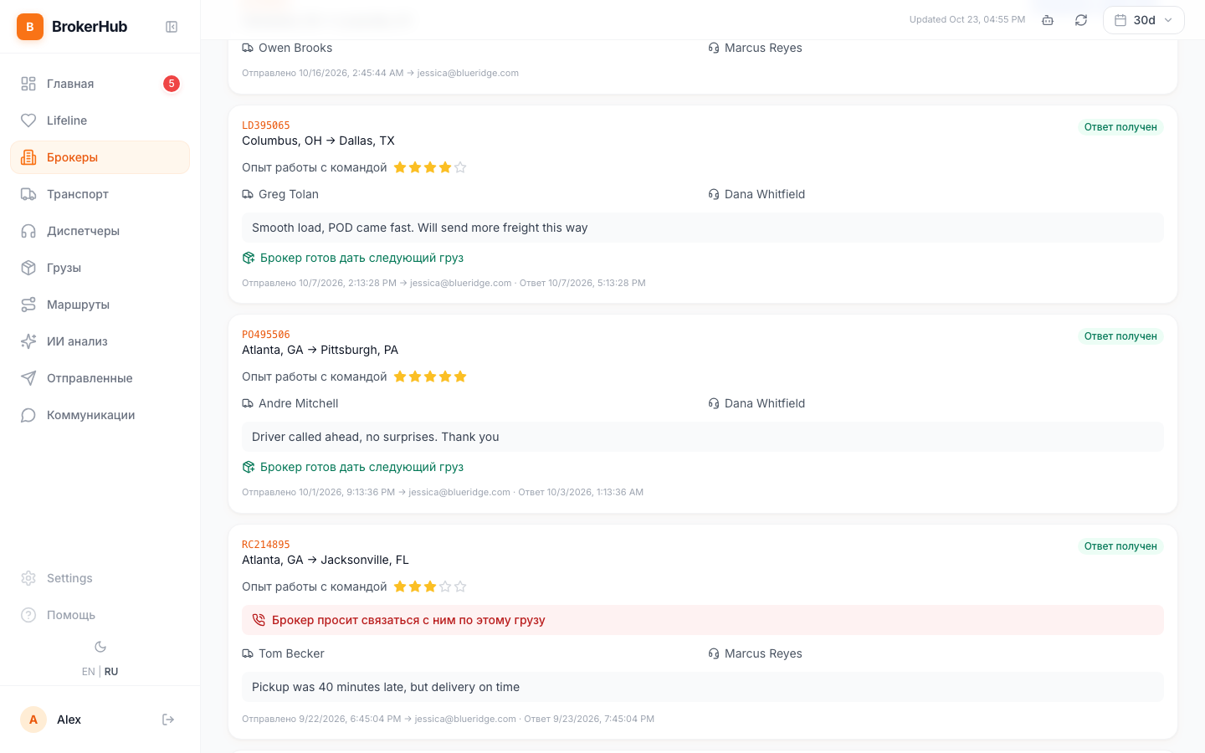Viewport: 1205px width, 753px height.
Task: Select the RU language option
Action: click(x=111, y=672)
